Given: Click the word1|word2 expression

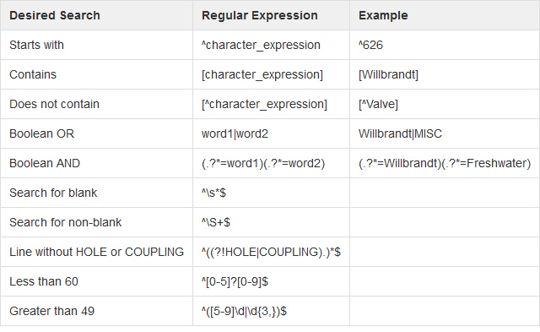Looking at the screenshot, I should pyautogui.click(x=235, y=133).
